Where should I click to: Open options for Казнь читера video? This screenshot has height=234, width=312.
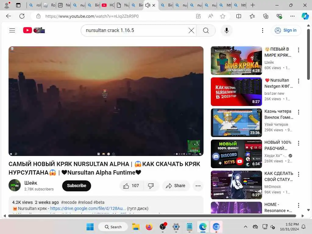point(299,112)
